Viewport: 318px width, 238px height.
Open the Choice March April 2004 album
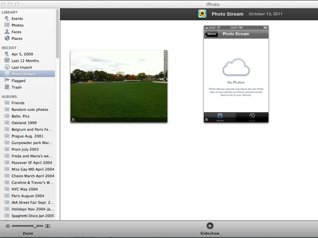coord(28,176)
